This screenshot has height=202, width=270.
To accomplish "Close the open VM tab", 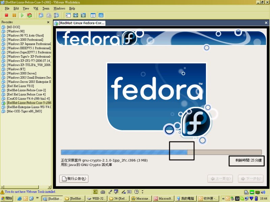I will pyautogui.click(x=266, y=23).
